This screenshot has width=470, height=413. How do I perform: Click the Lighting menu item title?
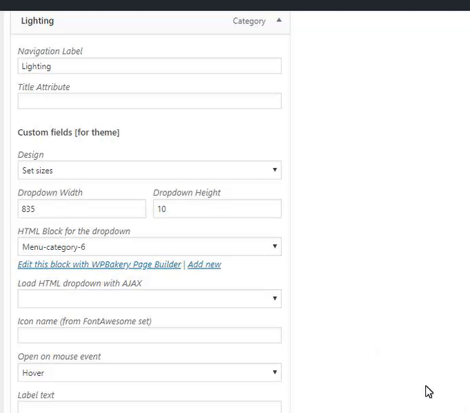click(37, 21)
